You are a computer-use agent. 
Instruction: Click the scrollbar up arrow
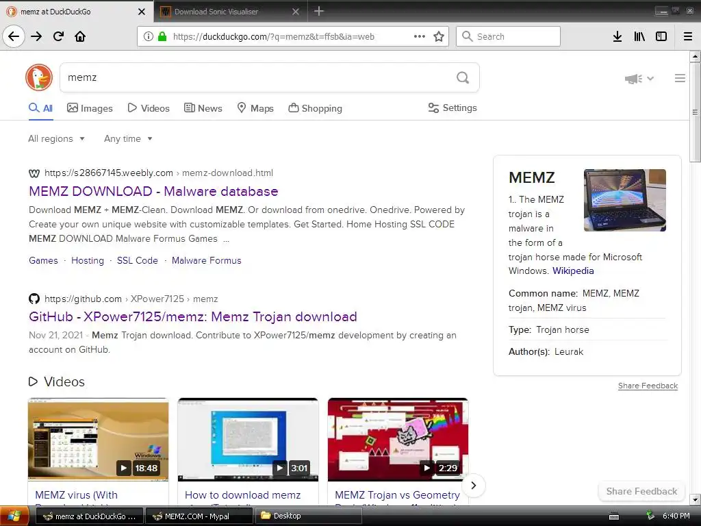pos(695,56)
